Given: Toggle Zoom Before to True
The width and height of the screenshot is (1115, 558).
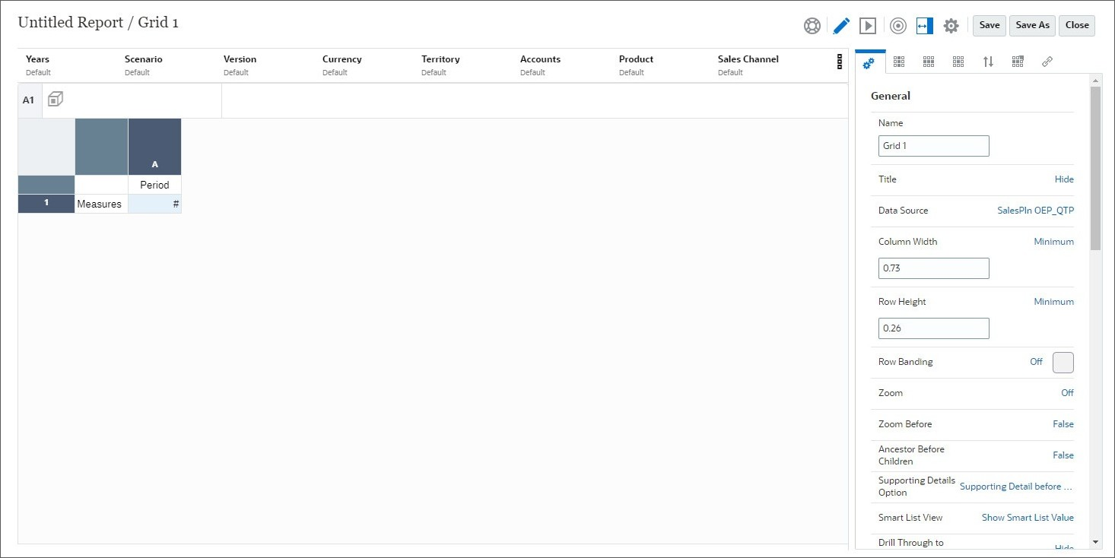Looking at the screenshot, I should 1063,424.
